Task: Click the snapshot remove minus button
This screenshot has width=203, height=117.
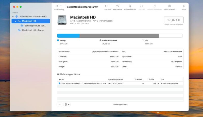Action: point(59,105)
